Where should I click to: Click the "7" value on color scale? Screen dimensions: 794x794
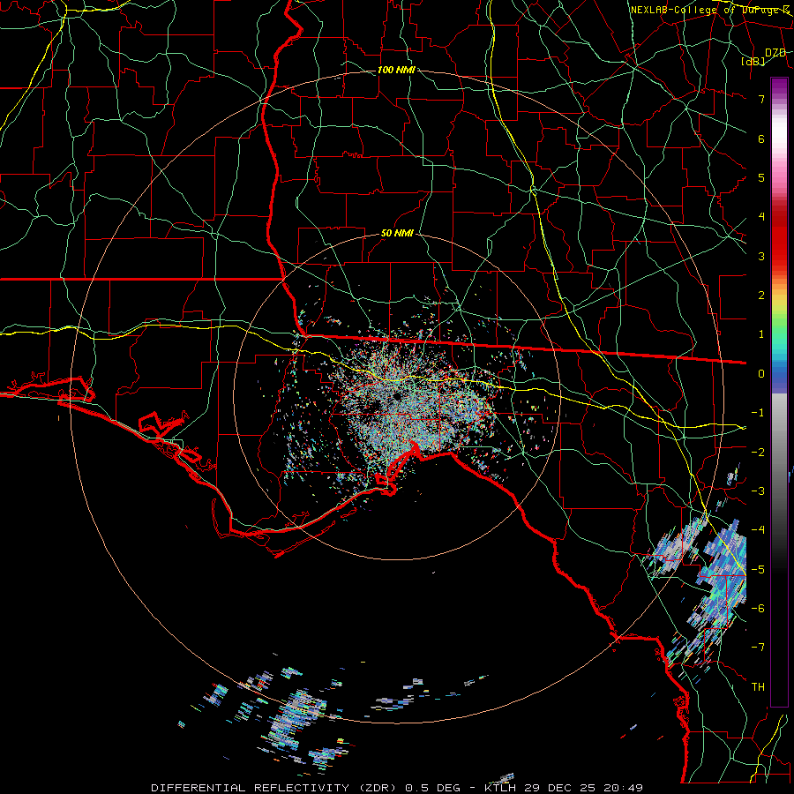click(761, 99)
